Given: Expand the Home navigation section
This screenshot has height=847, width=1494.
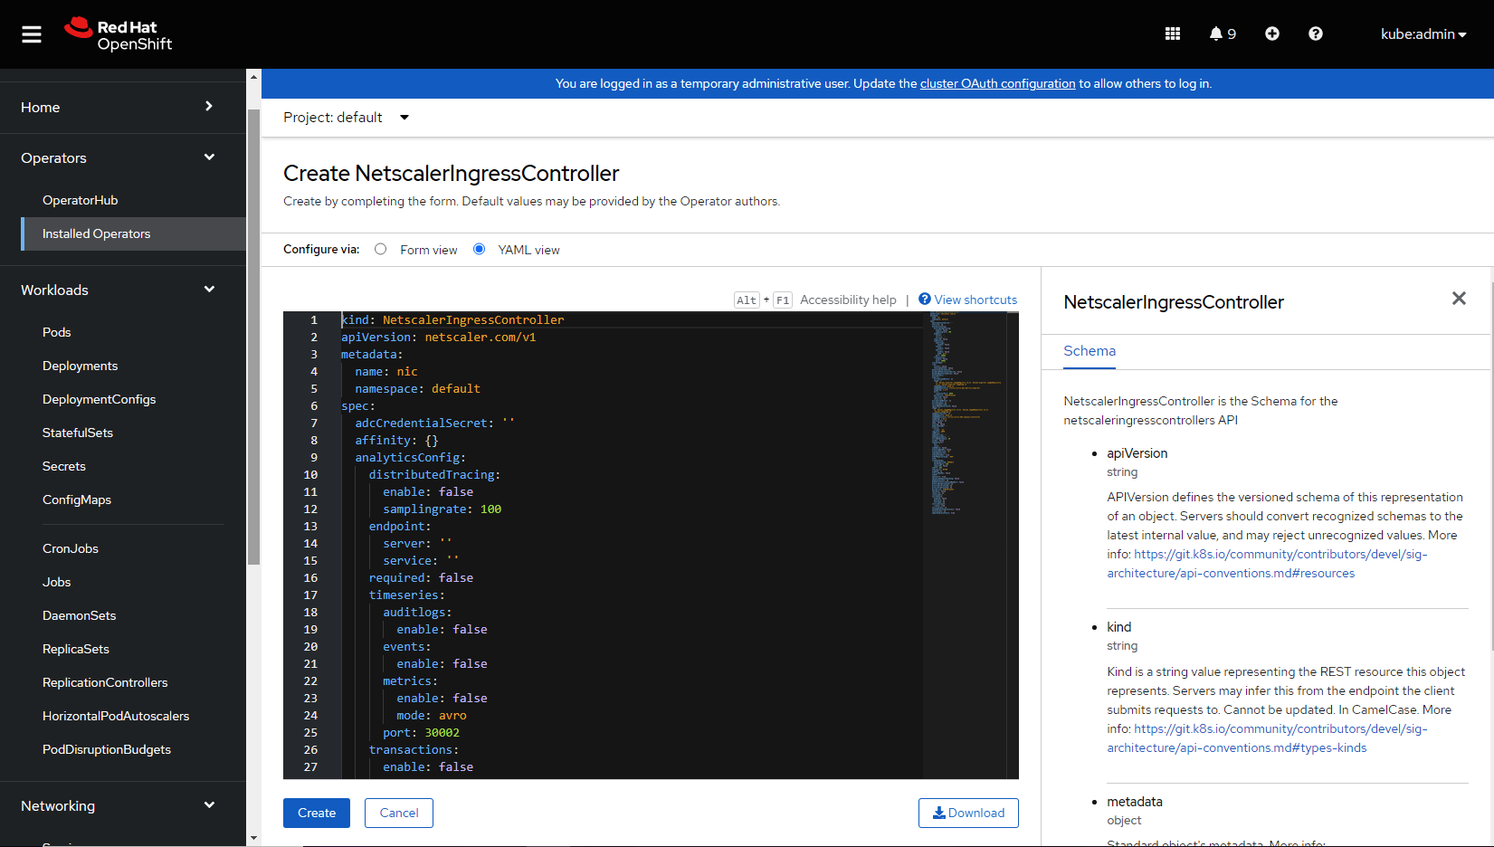Looking at the screenshot, I should tap(123, 107).
